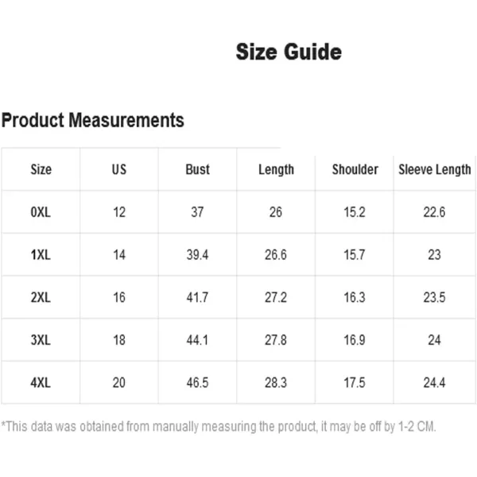Select the US column header

click(x=119, y=169)
